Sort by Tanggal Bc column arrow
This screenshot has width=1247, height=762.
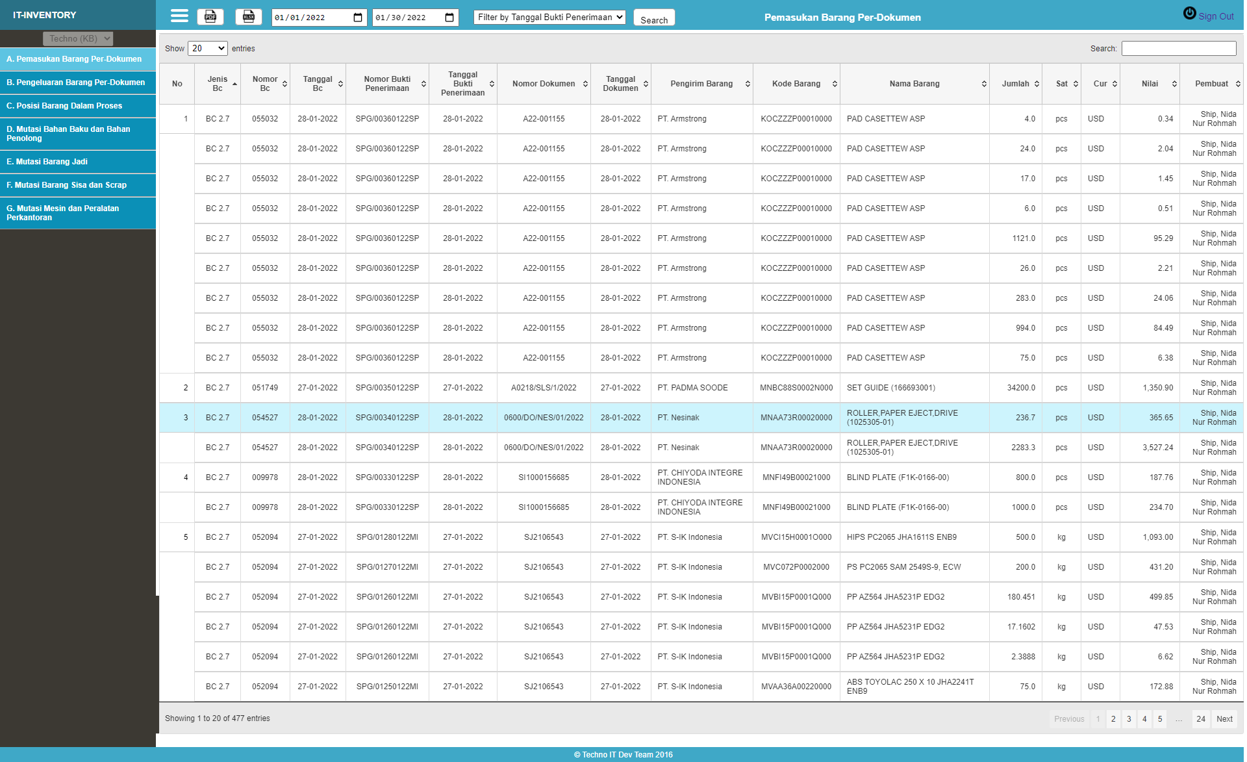pyautogui.click(x=340, y=84)
